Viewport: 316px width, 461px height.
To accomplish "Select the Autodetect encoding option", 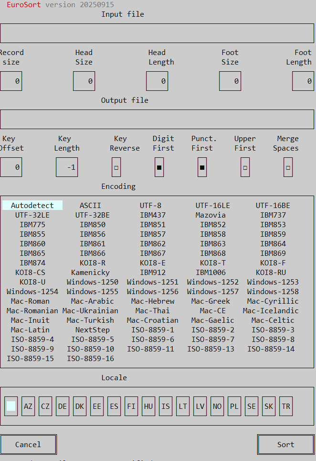I will click(x=32, y=206).
